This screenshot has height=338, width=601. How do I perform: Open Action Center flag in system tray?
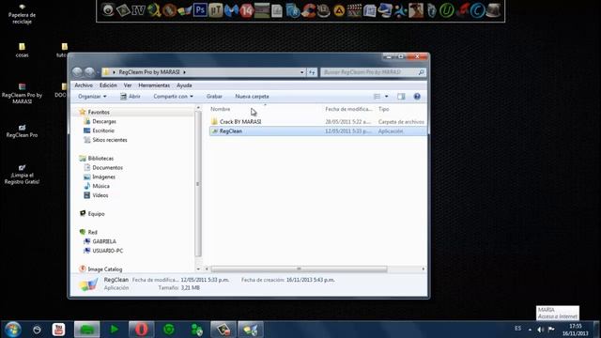(x=551, y=330)
